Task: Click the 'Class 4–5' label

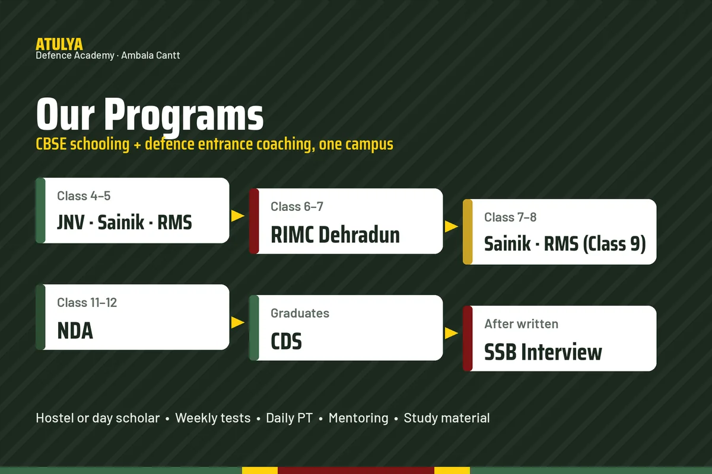Action: click(x=84, y=196)
